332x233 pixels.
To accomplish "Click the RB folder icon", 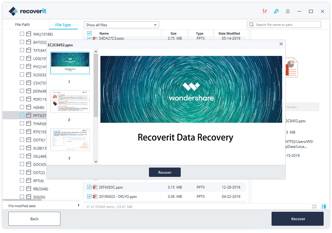I will 29,188.
